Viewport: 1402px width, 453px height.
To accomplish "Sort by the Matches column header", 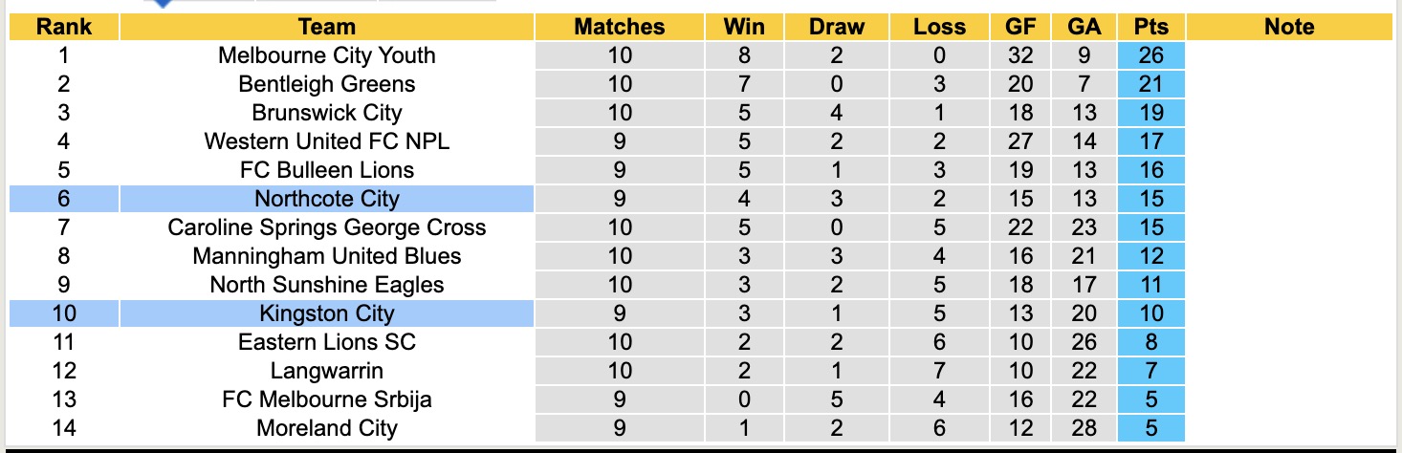I will tap(619, 27).
